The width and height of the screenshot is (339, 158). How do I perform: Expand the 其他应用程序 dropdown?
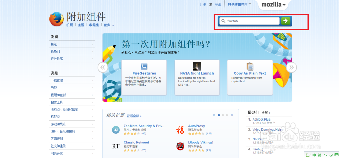(239, 4)
